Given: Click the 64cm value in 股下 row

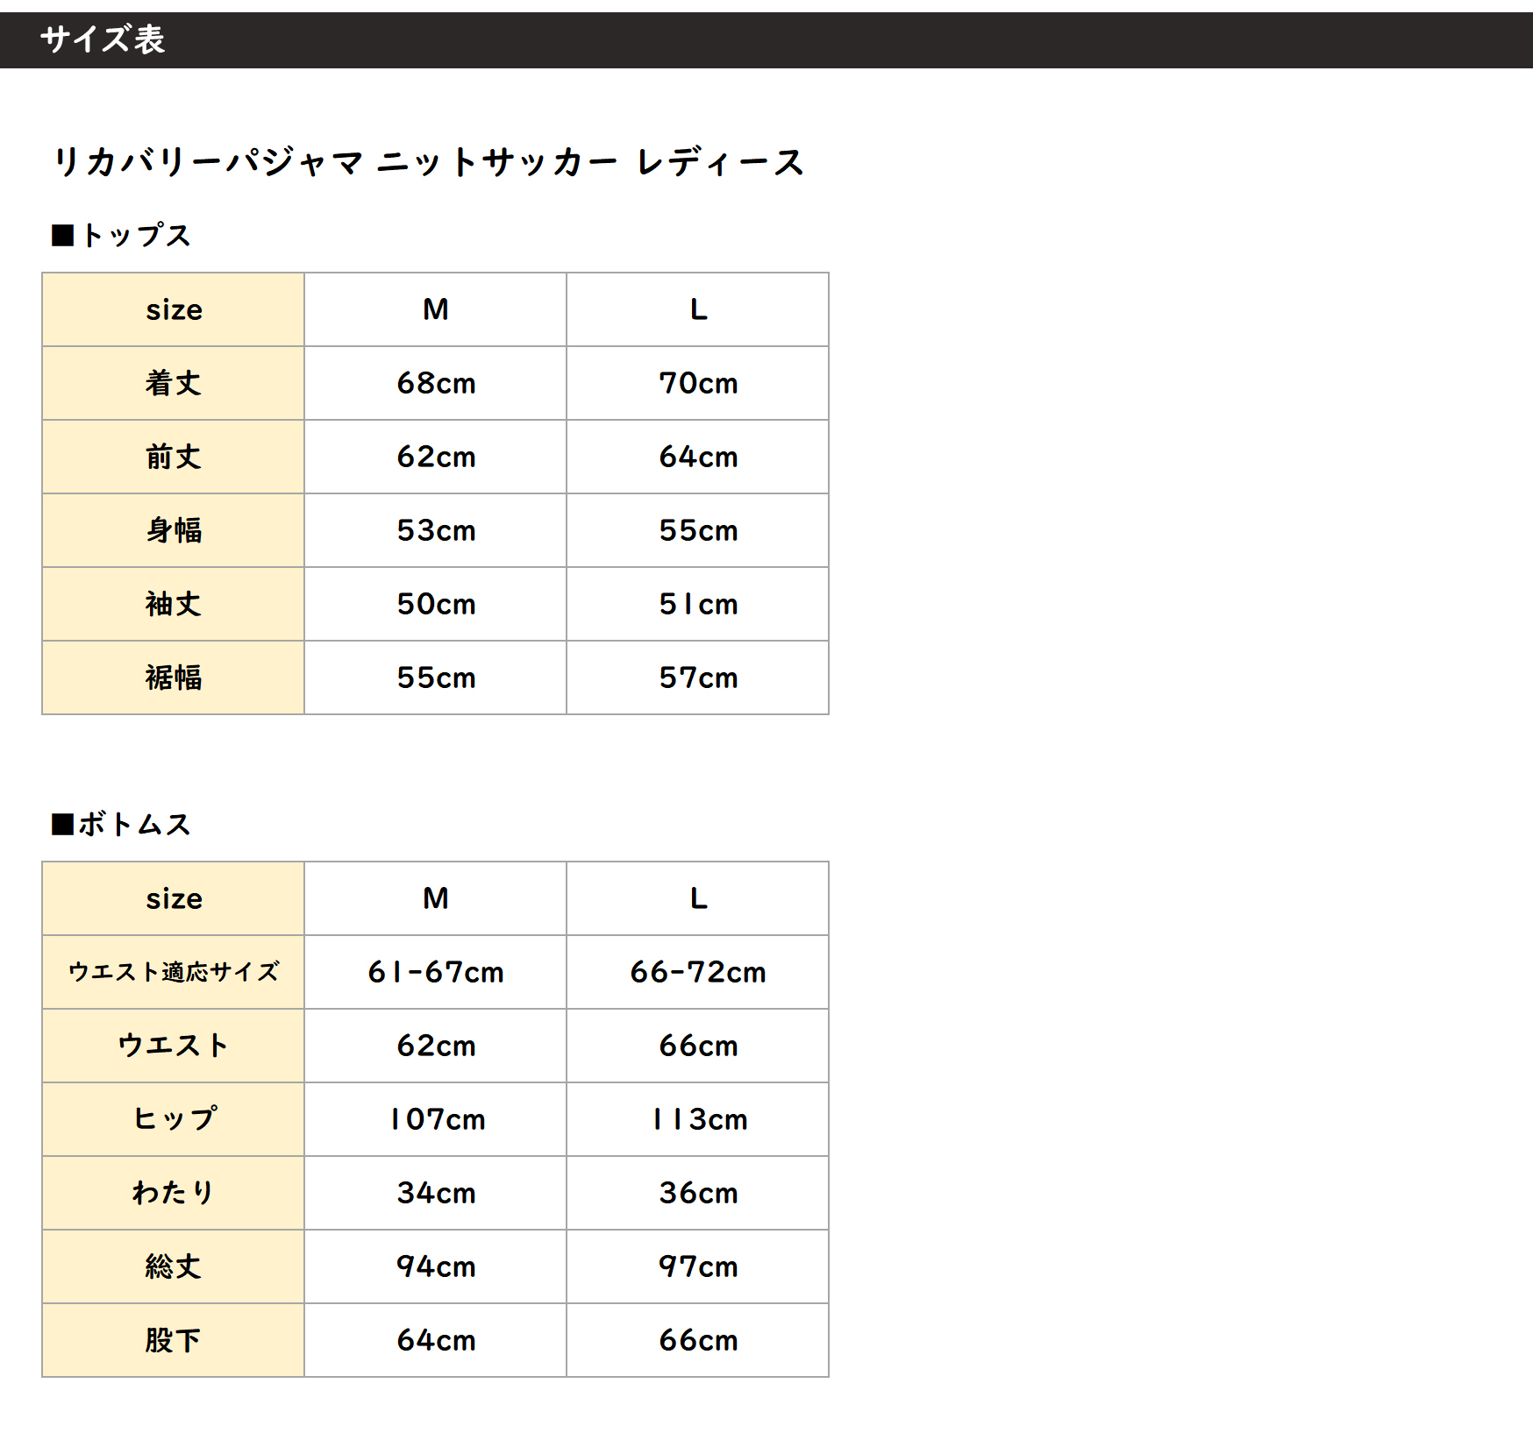Looking at the screenshot, I should [x=436, y=1340].
